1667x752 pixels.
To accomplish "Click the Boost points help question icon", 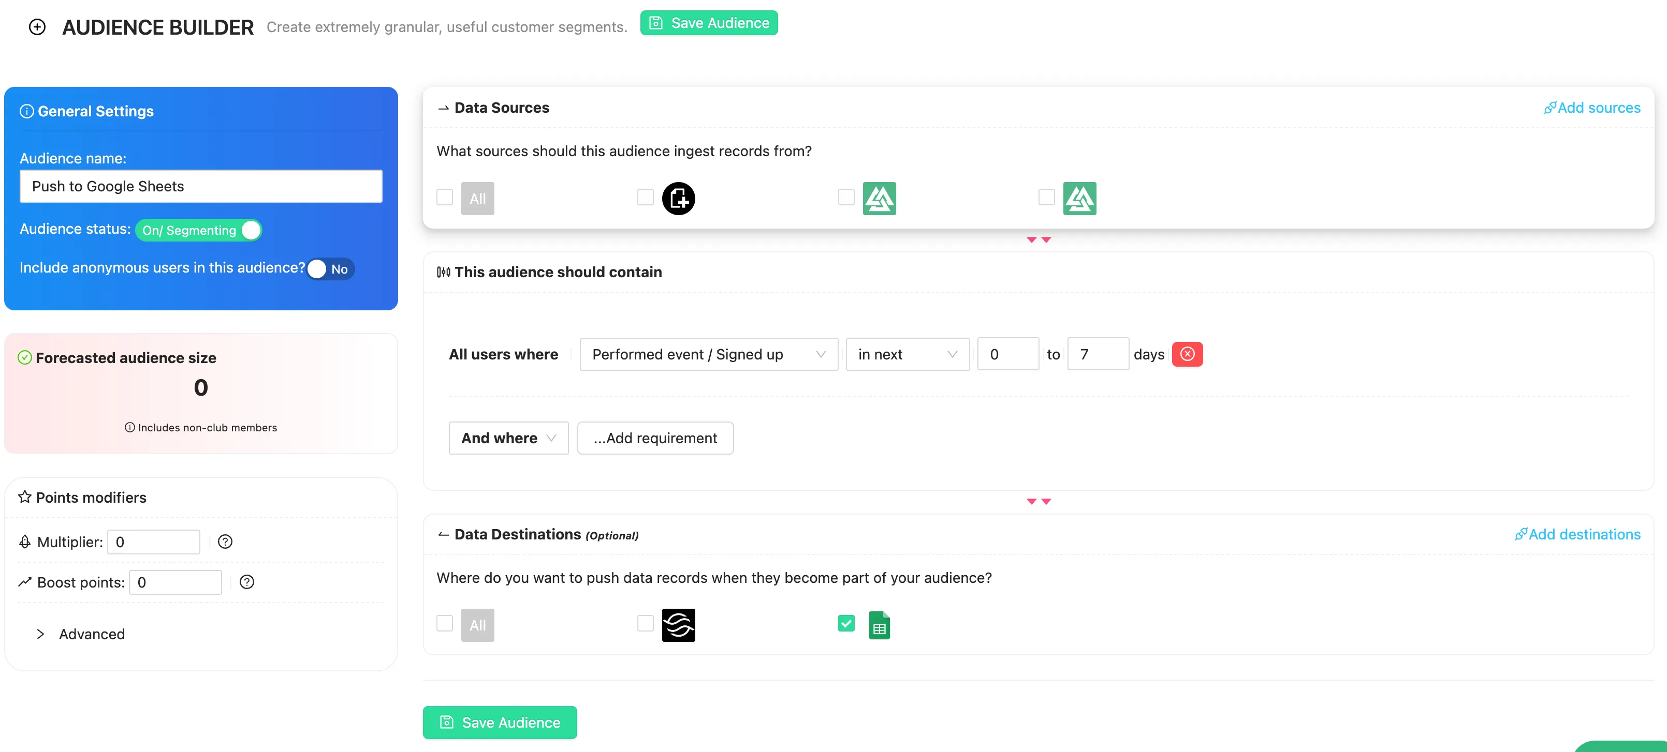I will pyautogui.click(x=246, y=582).
